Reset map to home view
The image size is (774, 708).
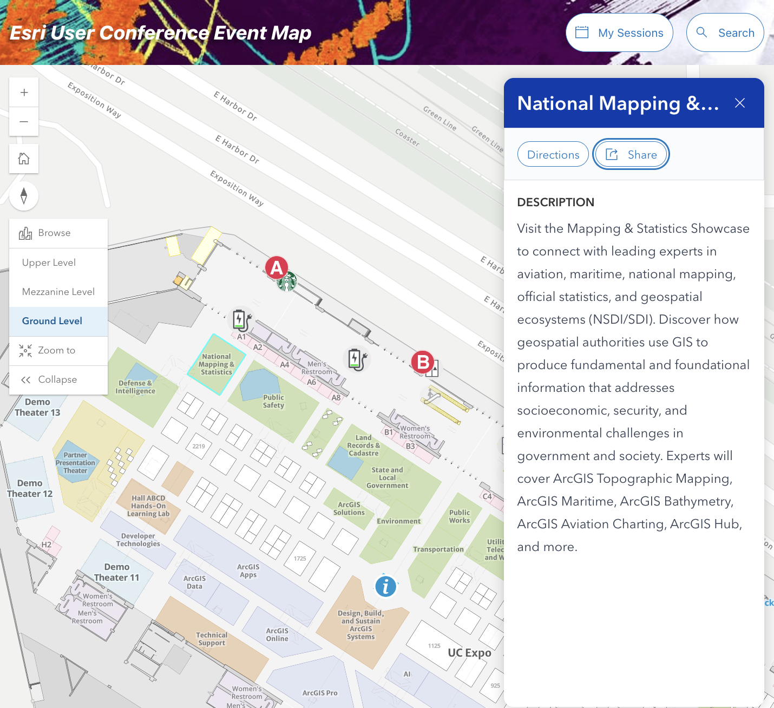tap(24, 159)
